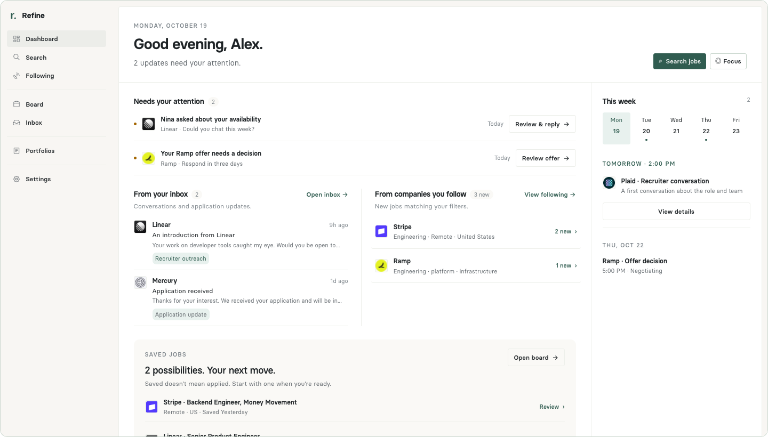This screenshot has height=437, width=768.
Task: Click the 'From your inbox' heading
Action: (x=161, y=195)
